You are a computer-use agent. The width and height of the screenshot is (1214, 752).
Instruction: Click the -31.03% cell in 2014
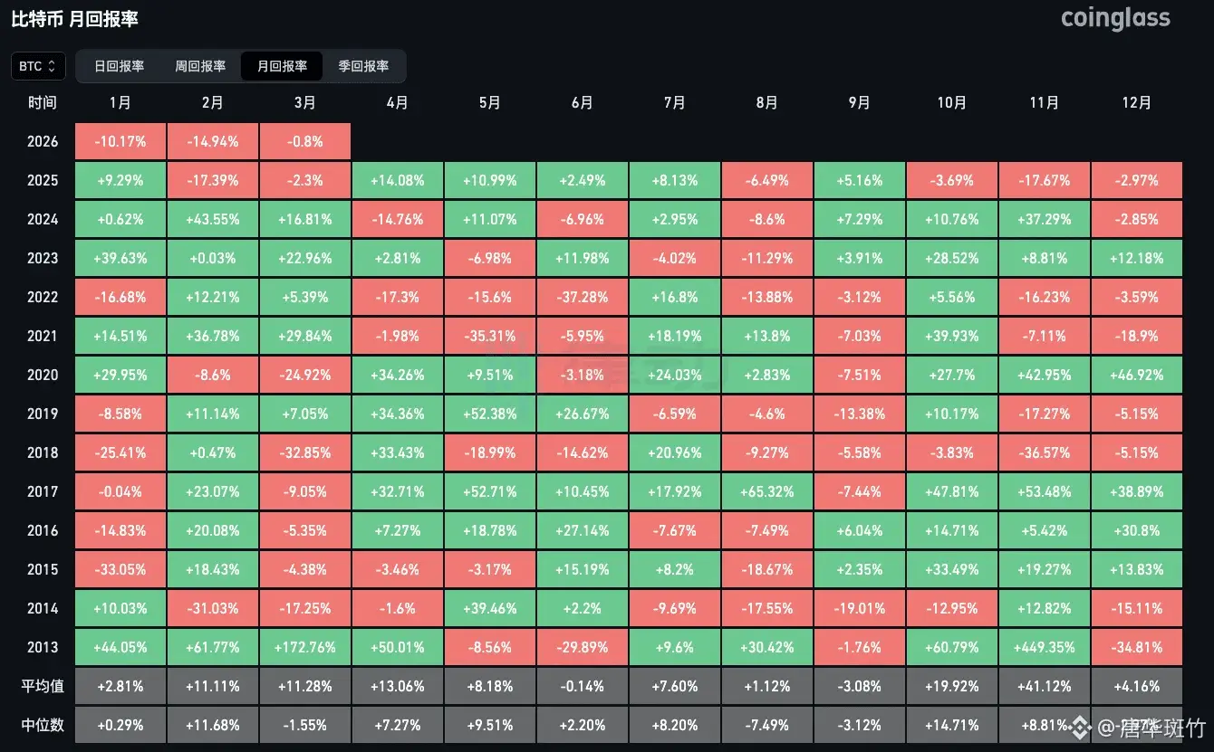tap(213, 608)
